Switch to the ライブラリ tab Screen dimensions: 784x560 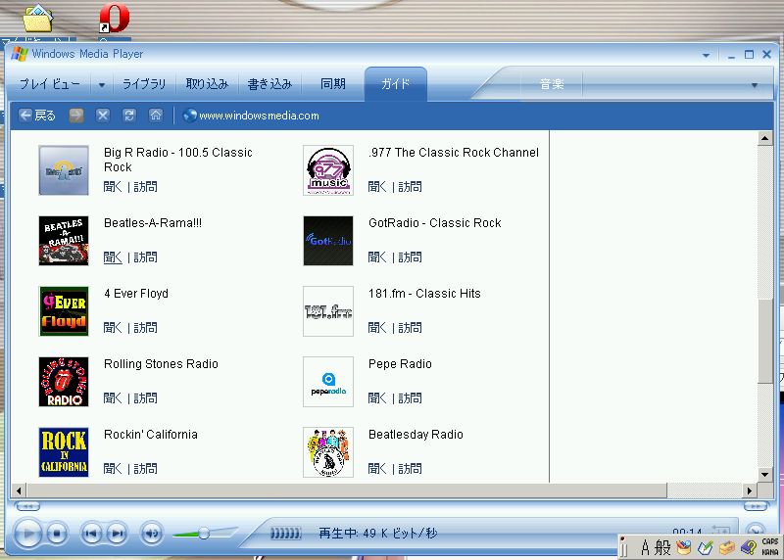(x=144, y=84)
